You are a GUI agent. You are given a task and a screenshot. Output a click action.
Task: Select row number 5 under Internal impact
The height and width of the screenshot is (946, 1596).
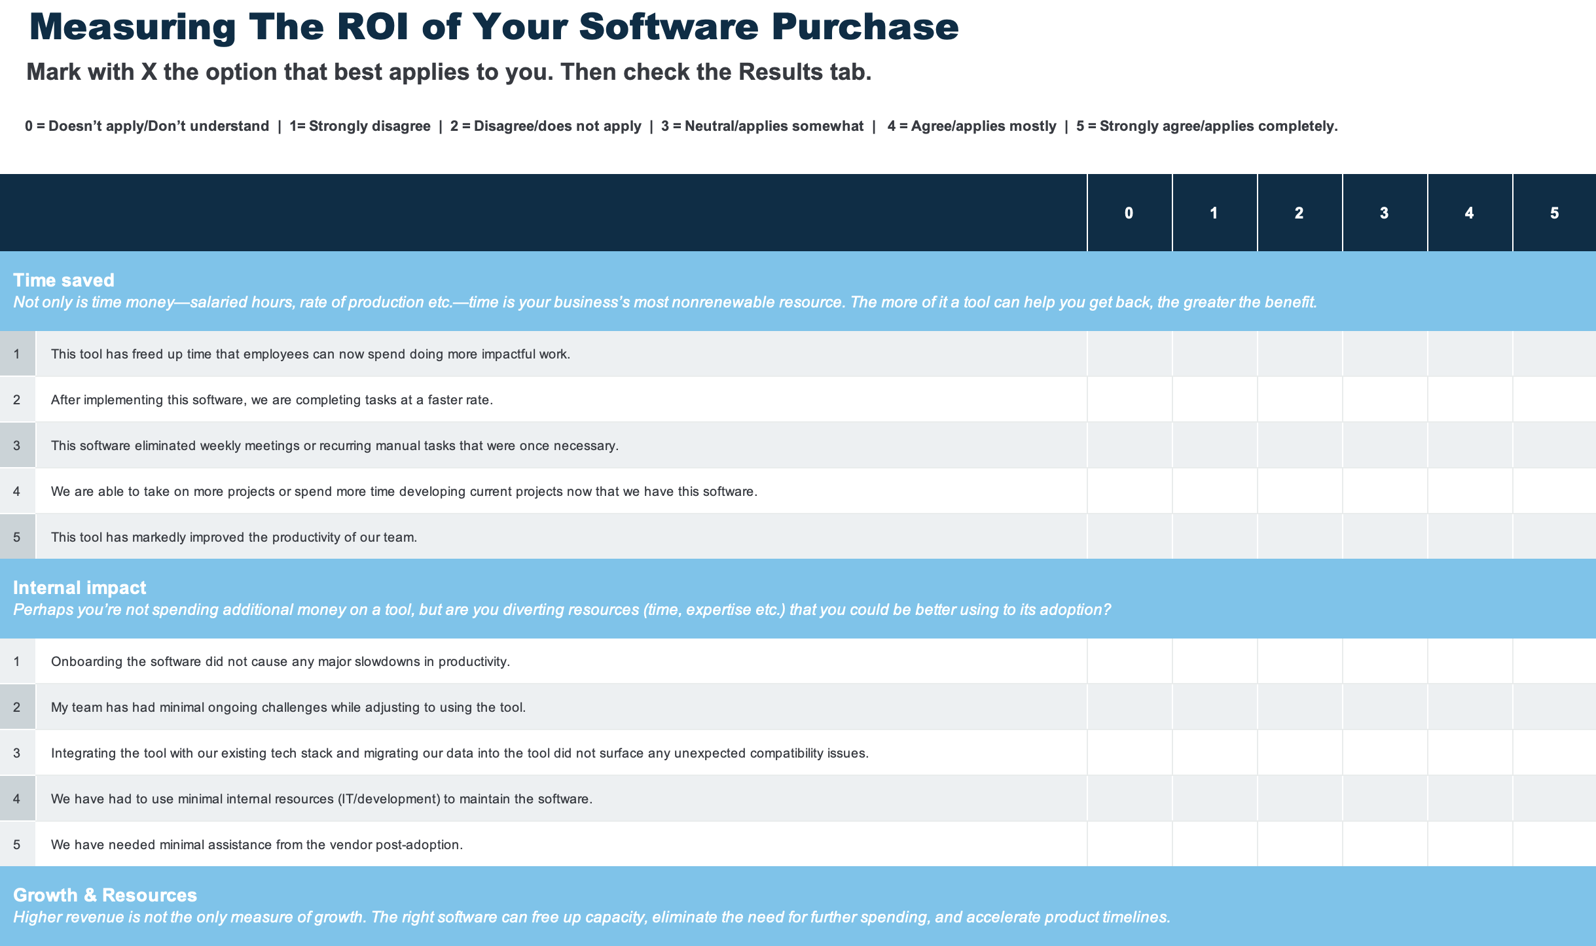tap(16, 844)
